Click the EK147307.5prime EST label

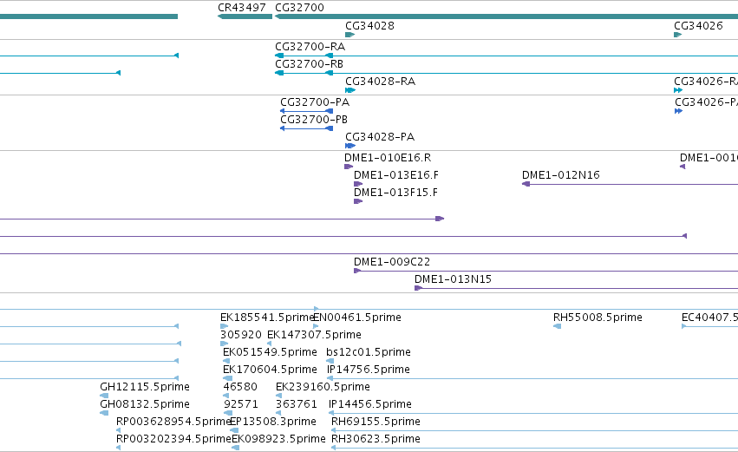pos(314,335)
